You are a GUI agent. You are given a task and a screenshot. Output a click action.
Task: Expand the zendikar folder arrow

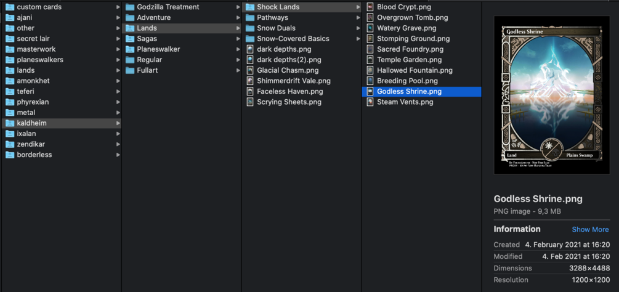tap(118, 145)
